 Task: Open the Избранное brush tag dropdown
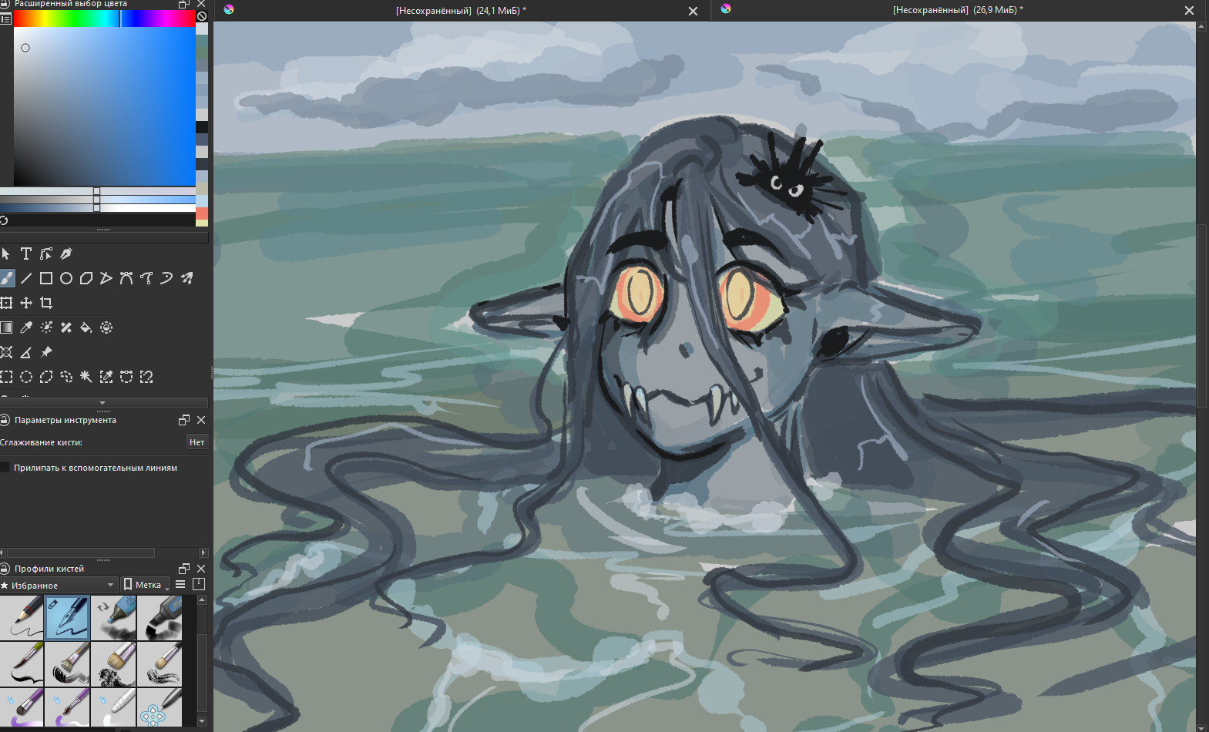tap(59, 586)
